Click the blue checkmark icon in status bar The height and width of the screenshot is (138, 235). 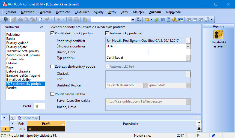[x=213, y=136]
